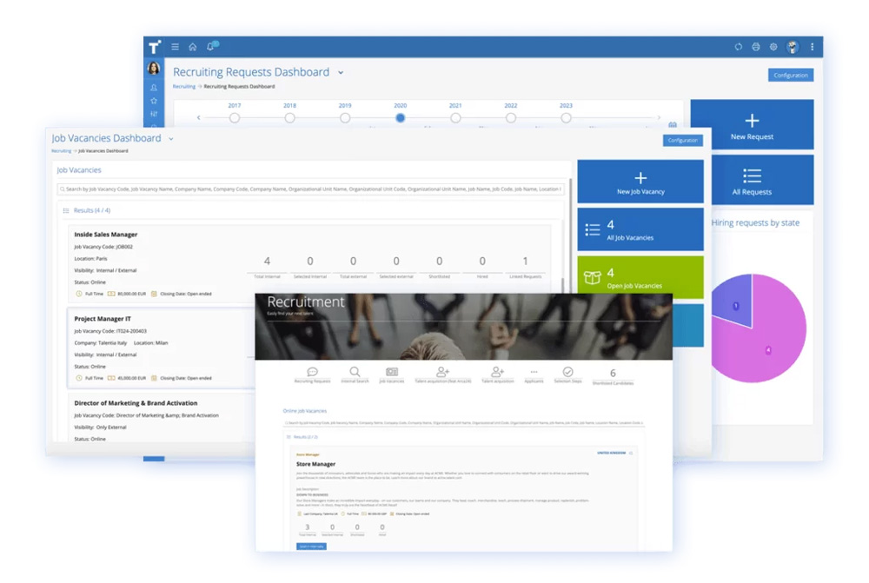Click the refresh icon in top bar

coord(738,47)
